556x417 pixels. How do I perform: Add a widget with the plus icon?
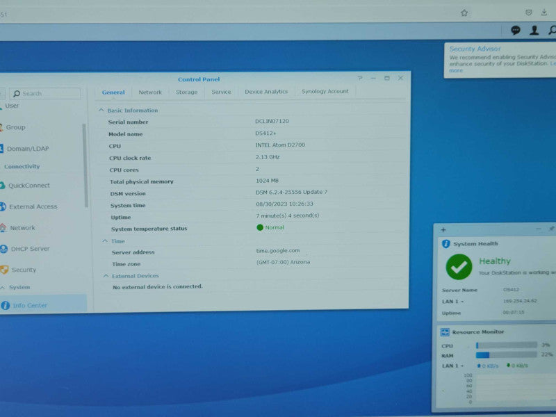(x=443, y=230)
